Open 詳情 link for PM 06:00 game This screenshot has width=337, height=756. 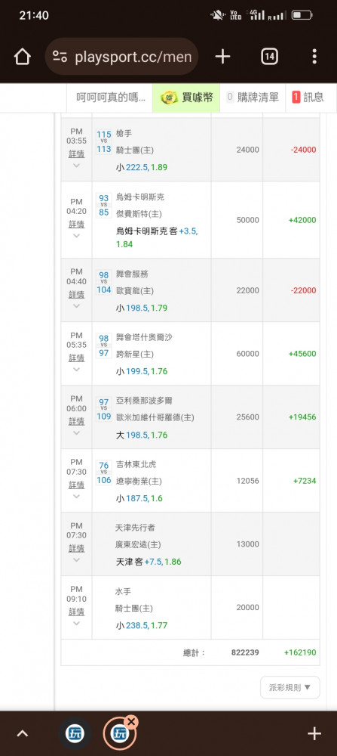point(76,421)
